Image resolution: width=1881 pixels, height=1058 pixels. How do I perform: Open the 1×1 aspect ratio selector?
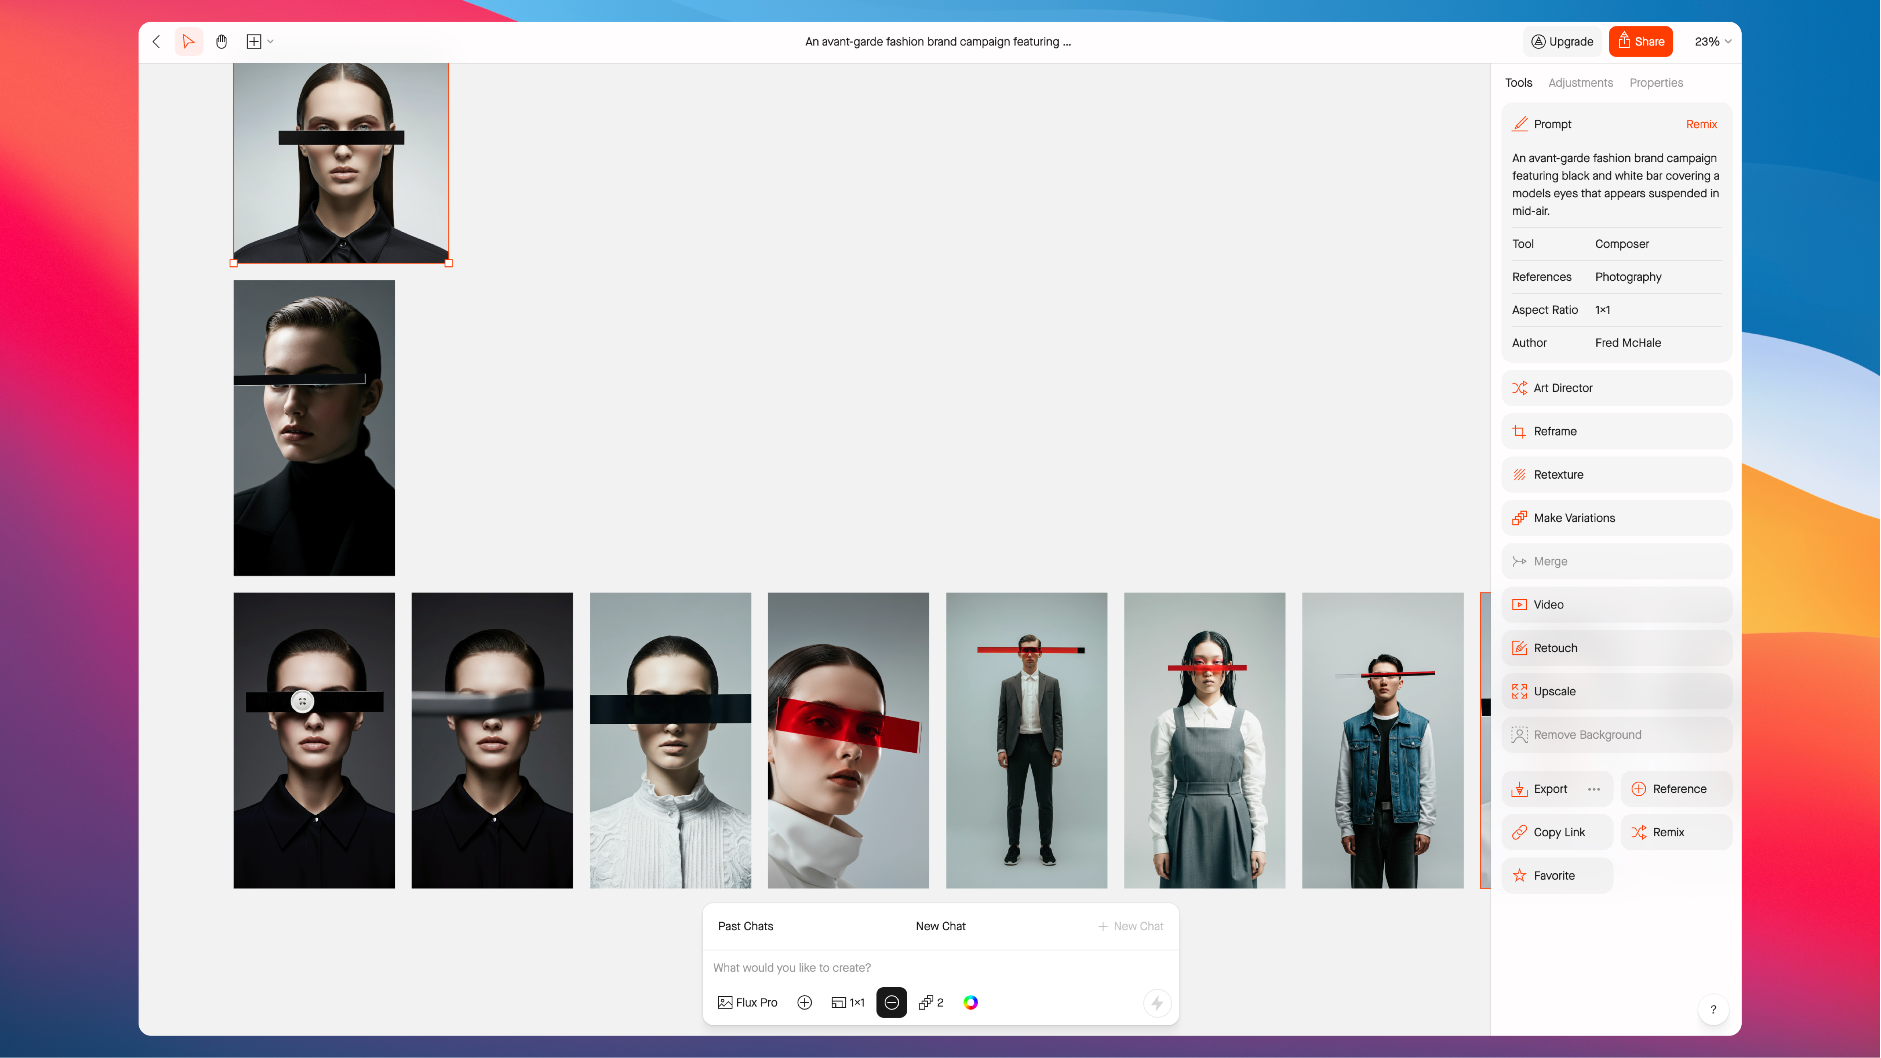click(x=848, y=1003)
